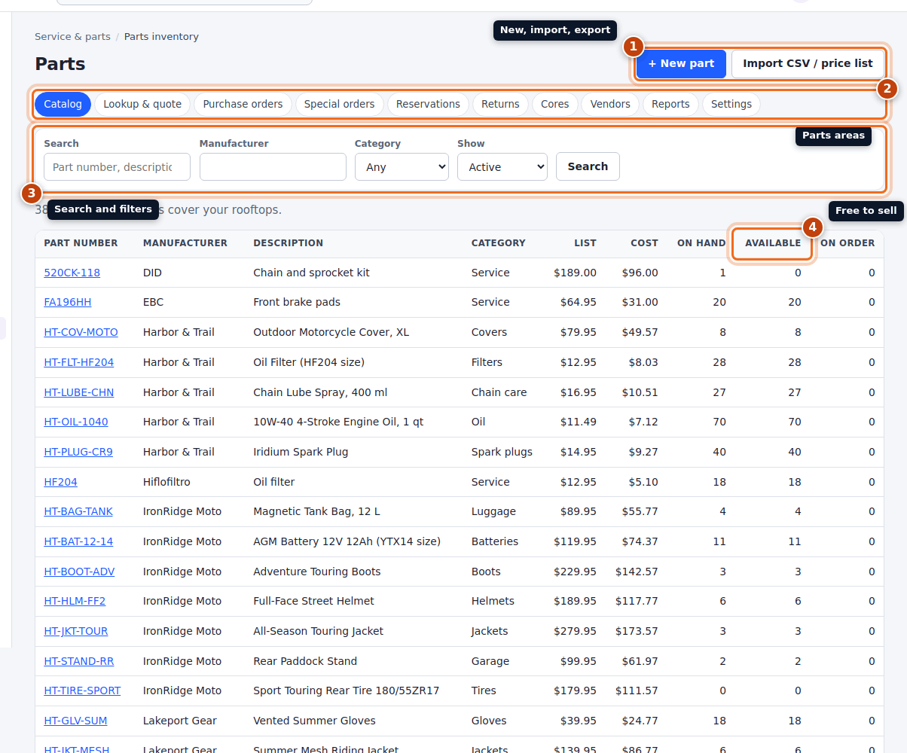
Task: Click the Parts inventory breadcrumb text
Action: point(161,36)
